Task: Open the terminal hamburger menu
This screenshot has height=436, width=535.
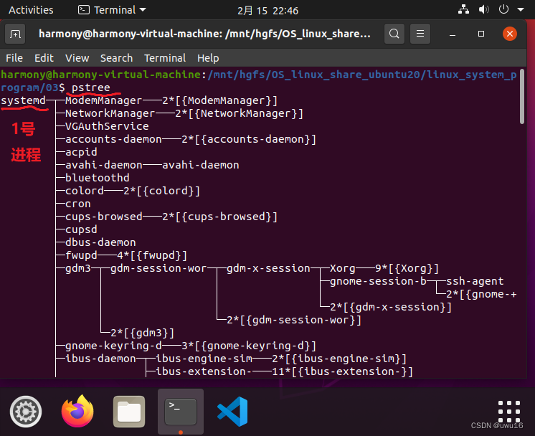Action: coord(420,34)
